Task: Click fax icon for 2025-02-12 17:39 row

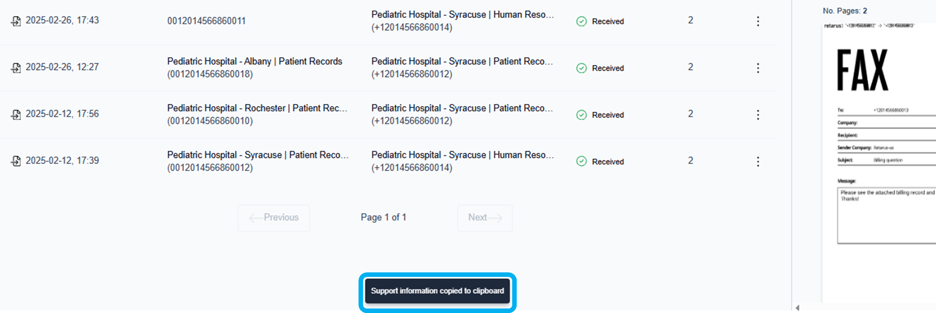Action: pyautogui.click(x=16, y=161)
